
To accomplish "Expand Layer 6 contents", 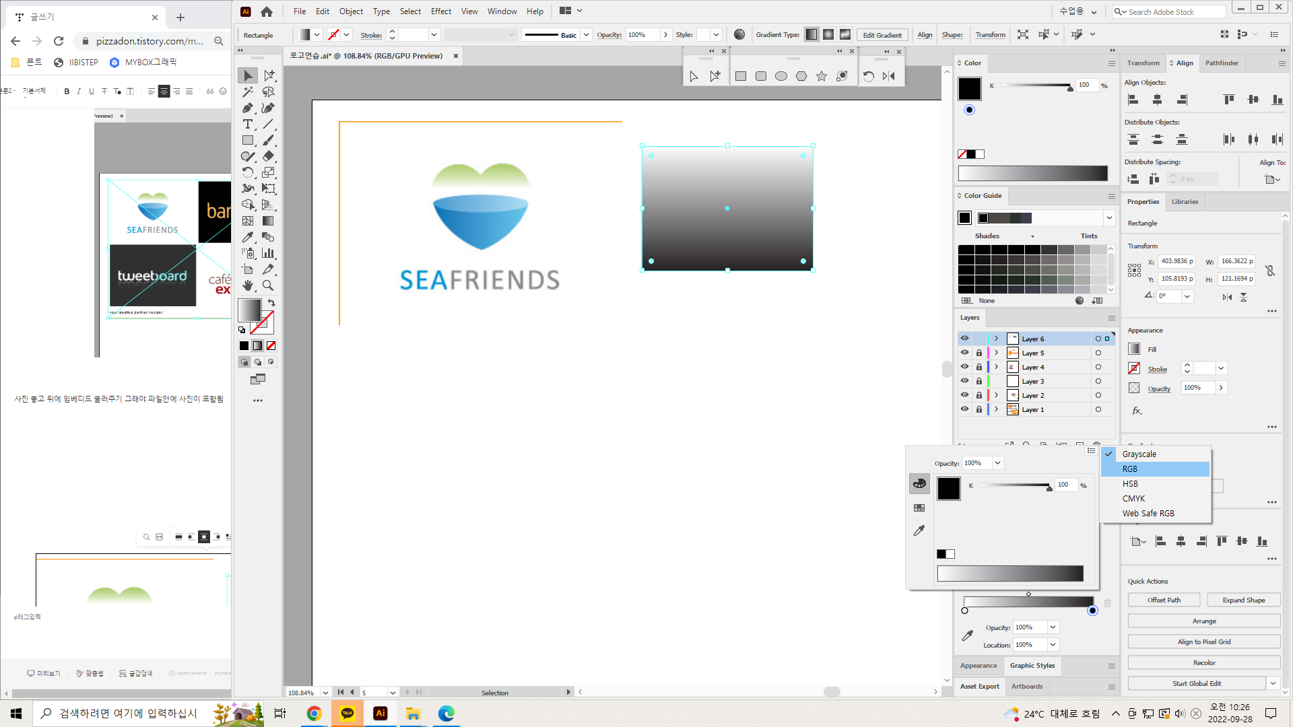I will click(x=996, y=339).
